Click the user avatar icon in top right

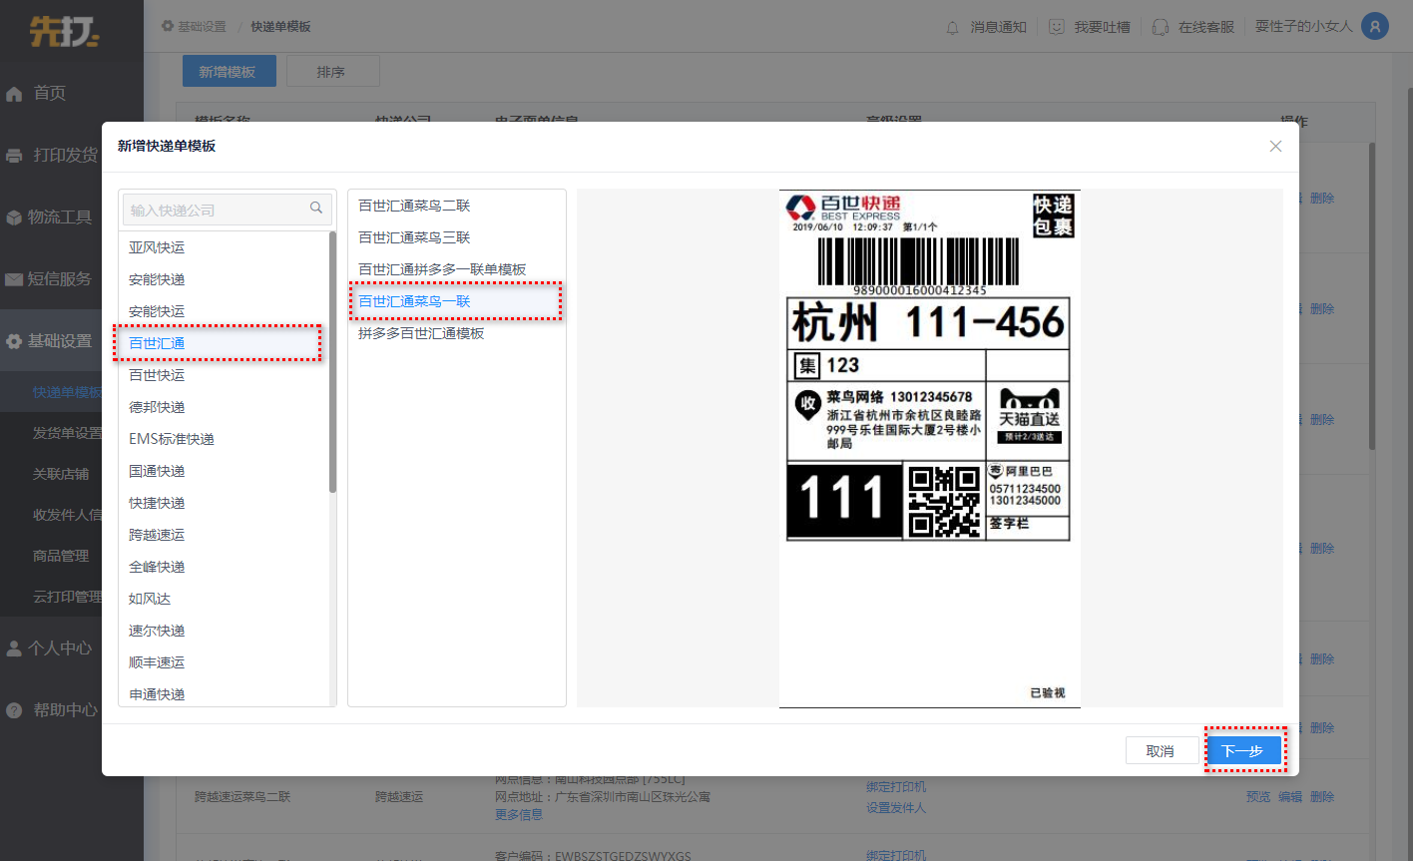tap(1375, 26)
